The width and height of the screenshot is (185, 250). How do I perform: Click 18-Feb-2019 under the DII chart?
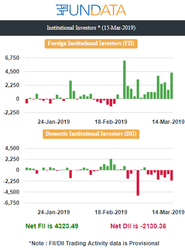[111, 212]
